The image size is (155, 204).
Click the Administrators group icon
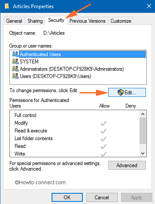click(15, 69)
